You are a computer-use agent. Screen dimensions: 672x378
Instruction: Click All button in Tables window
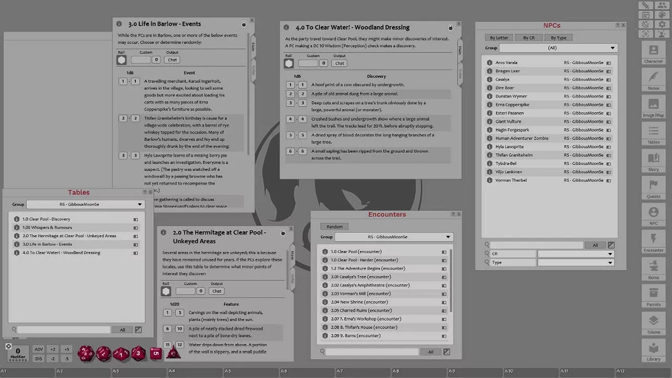point(122,330)
